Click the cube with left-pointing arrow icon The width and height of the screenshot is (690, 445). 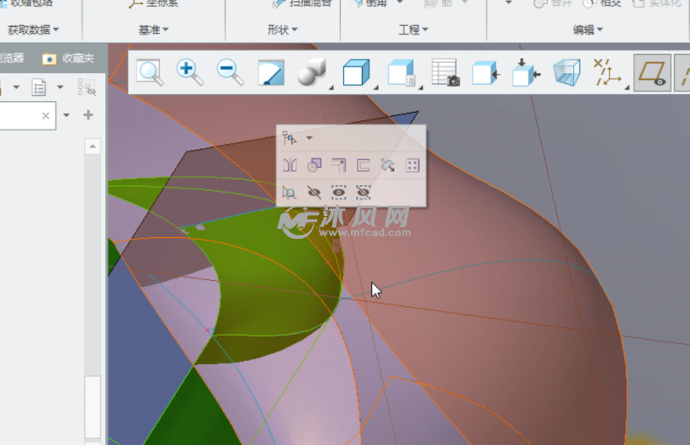(486, 72)
